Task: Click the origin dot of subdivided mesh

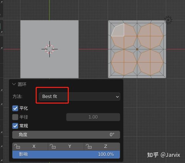Action: 137,49
